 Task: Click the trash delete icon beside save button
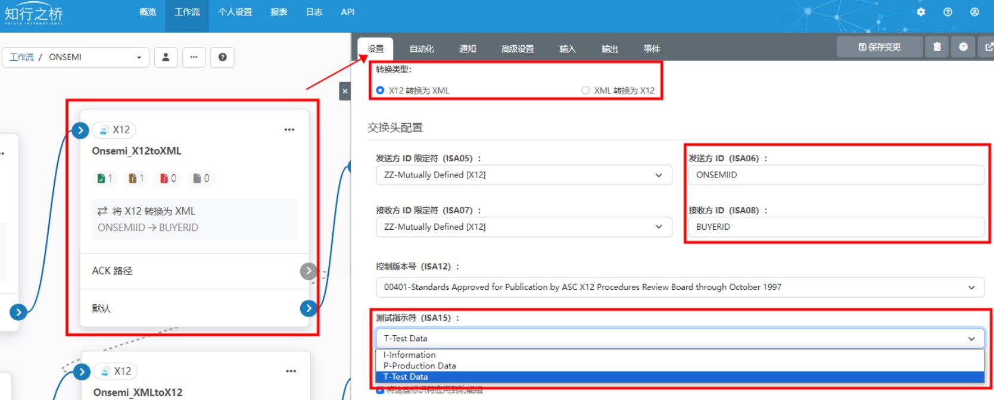937,47
